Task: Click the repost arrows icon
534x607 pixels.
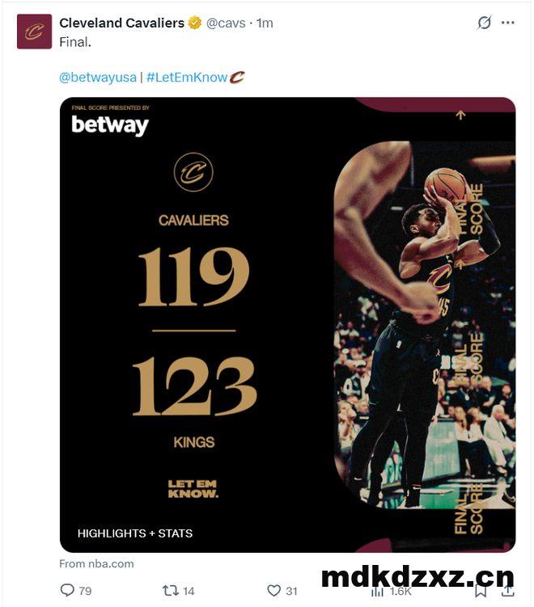Action: click(170, 590)
